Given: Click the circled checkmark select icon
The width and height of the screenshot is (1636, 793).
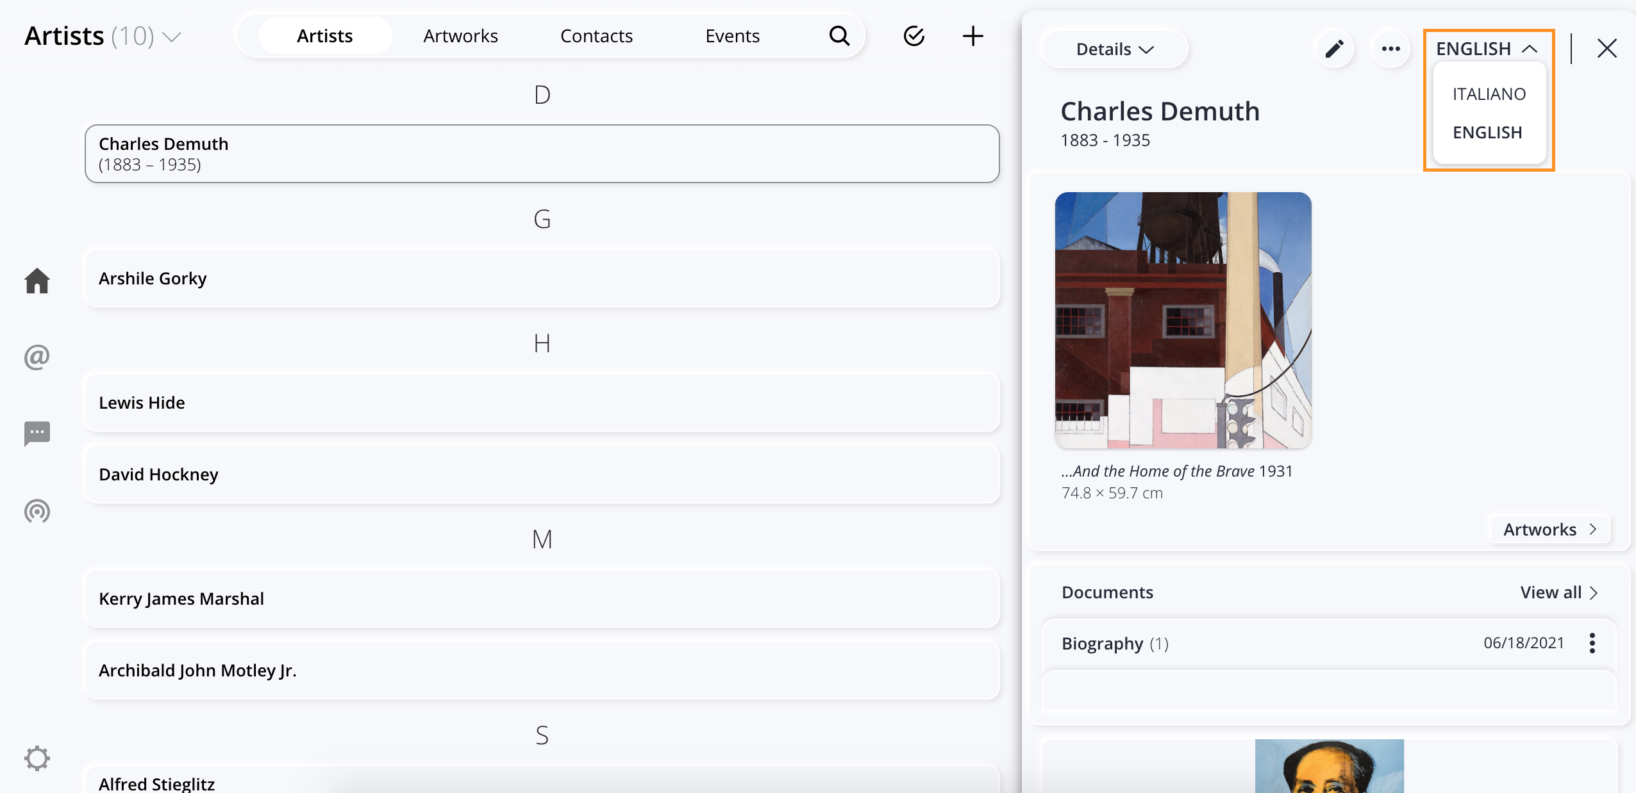Looking at the screenshot, I should click(x=914, y=36).
